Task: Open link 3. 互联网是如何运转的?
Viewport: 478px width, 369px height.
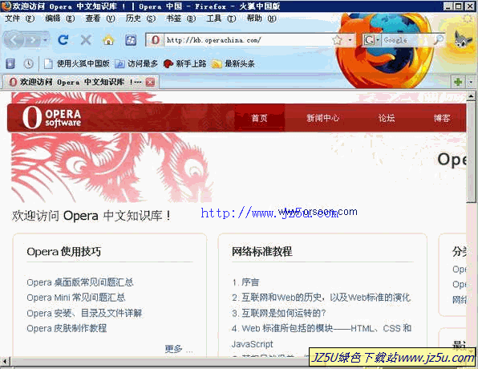Action: 278,313
